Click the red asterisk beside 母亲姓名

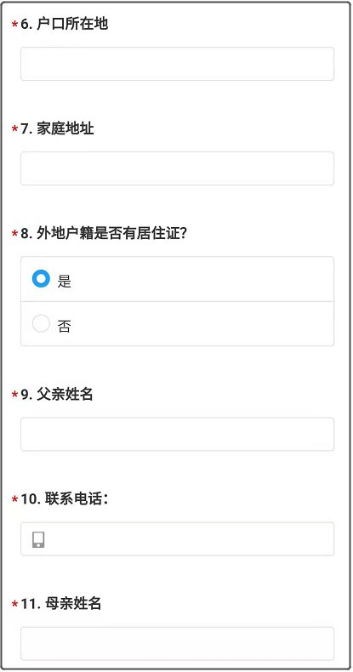[14, 604]
